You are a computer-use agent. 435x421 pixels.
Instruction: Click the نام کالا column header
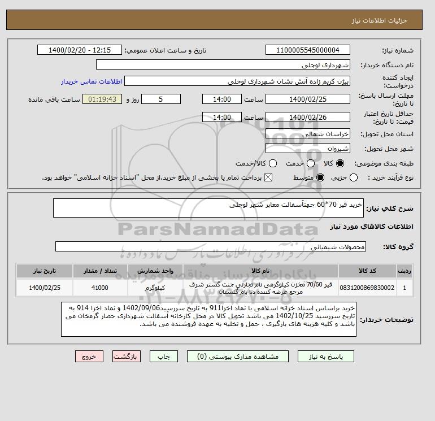[260, 271]
